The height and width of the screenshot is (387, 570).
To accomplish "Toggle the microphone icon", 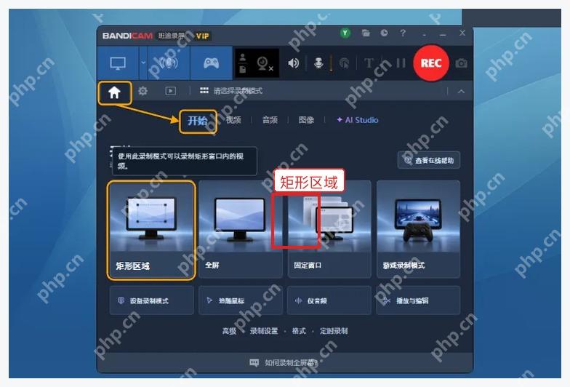I will [318, 63].
